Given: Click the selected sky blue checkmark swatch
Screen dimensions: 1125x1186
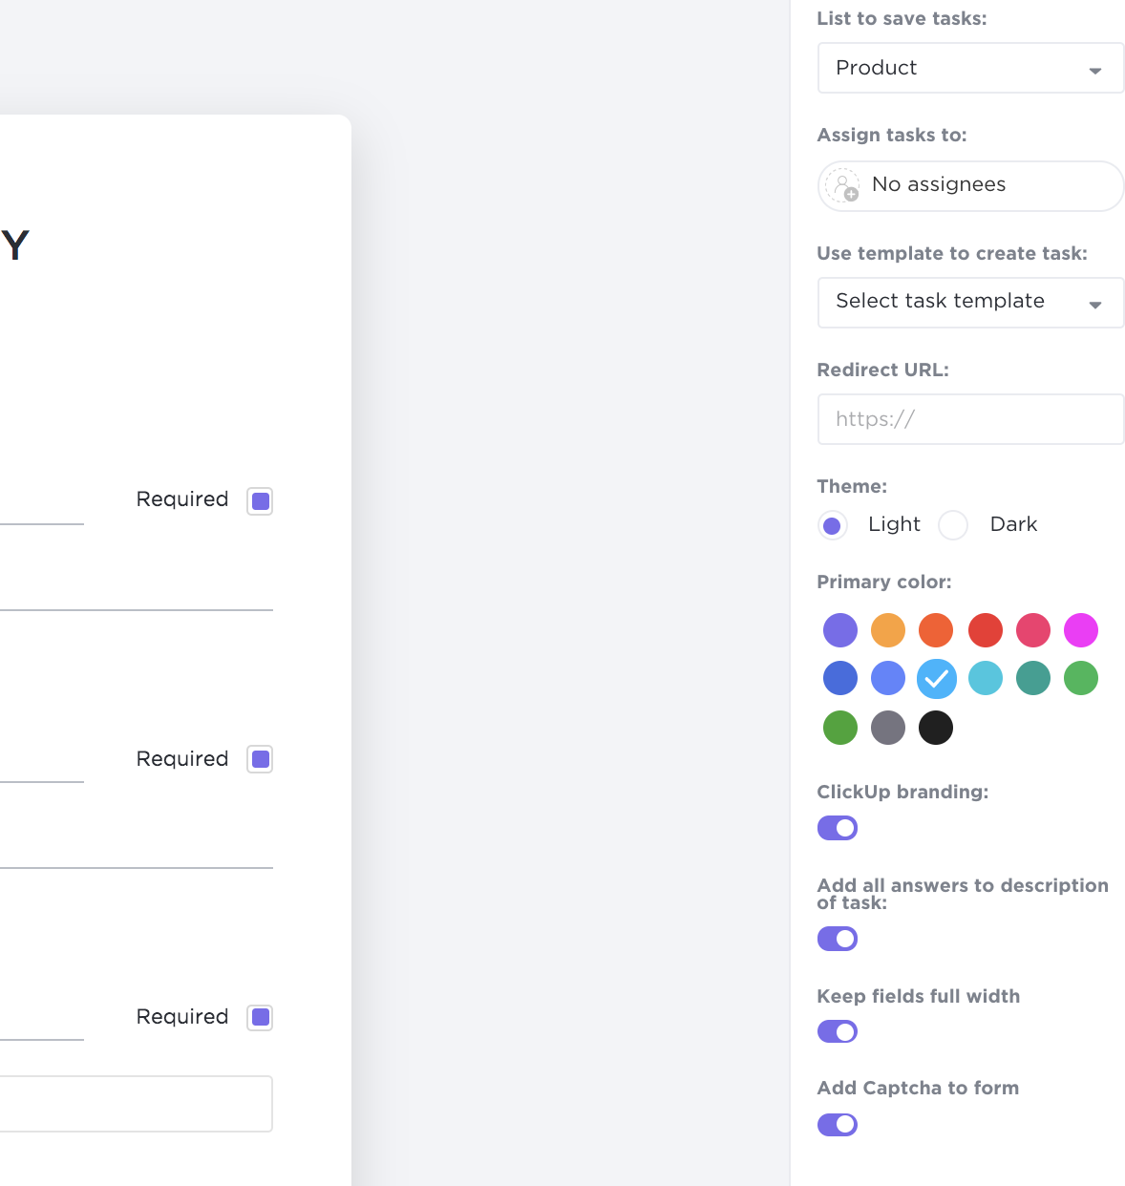Looking at the screenshot, I should coord(937,679).
